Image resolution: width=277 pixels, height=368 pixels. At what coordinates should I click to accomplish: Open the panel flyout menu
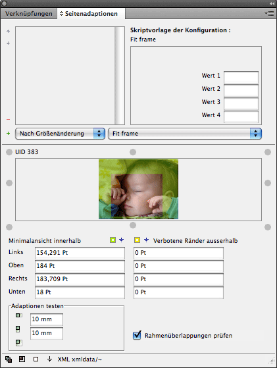click(269, 13)
